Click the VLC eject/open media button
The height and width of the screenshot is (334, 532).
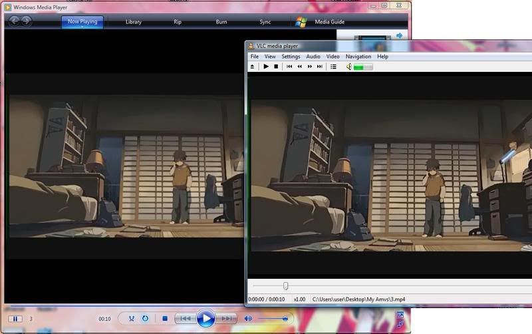click(x=252, y=67)
